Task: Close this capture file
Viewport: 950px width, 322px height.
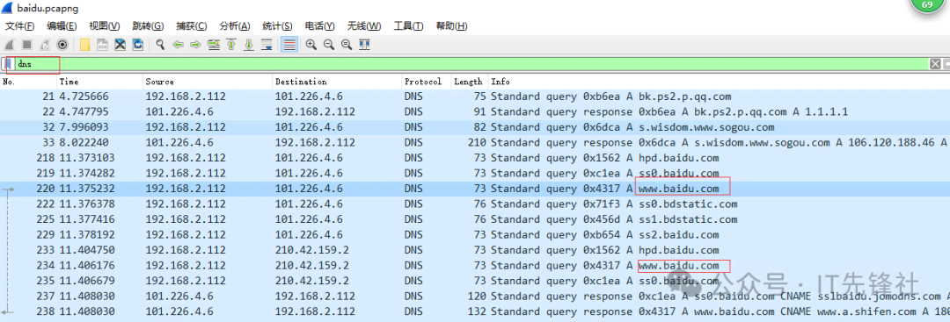Action: 121,45
